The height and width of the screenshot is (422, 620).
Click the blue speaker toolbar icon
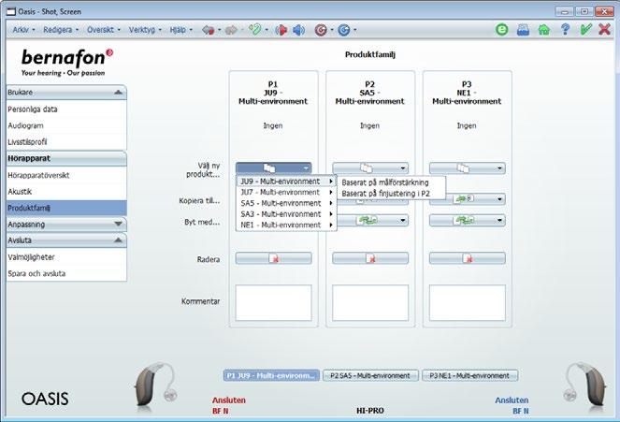[298, 30]
